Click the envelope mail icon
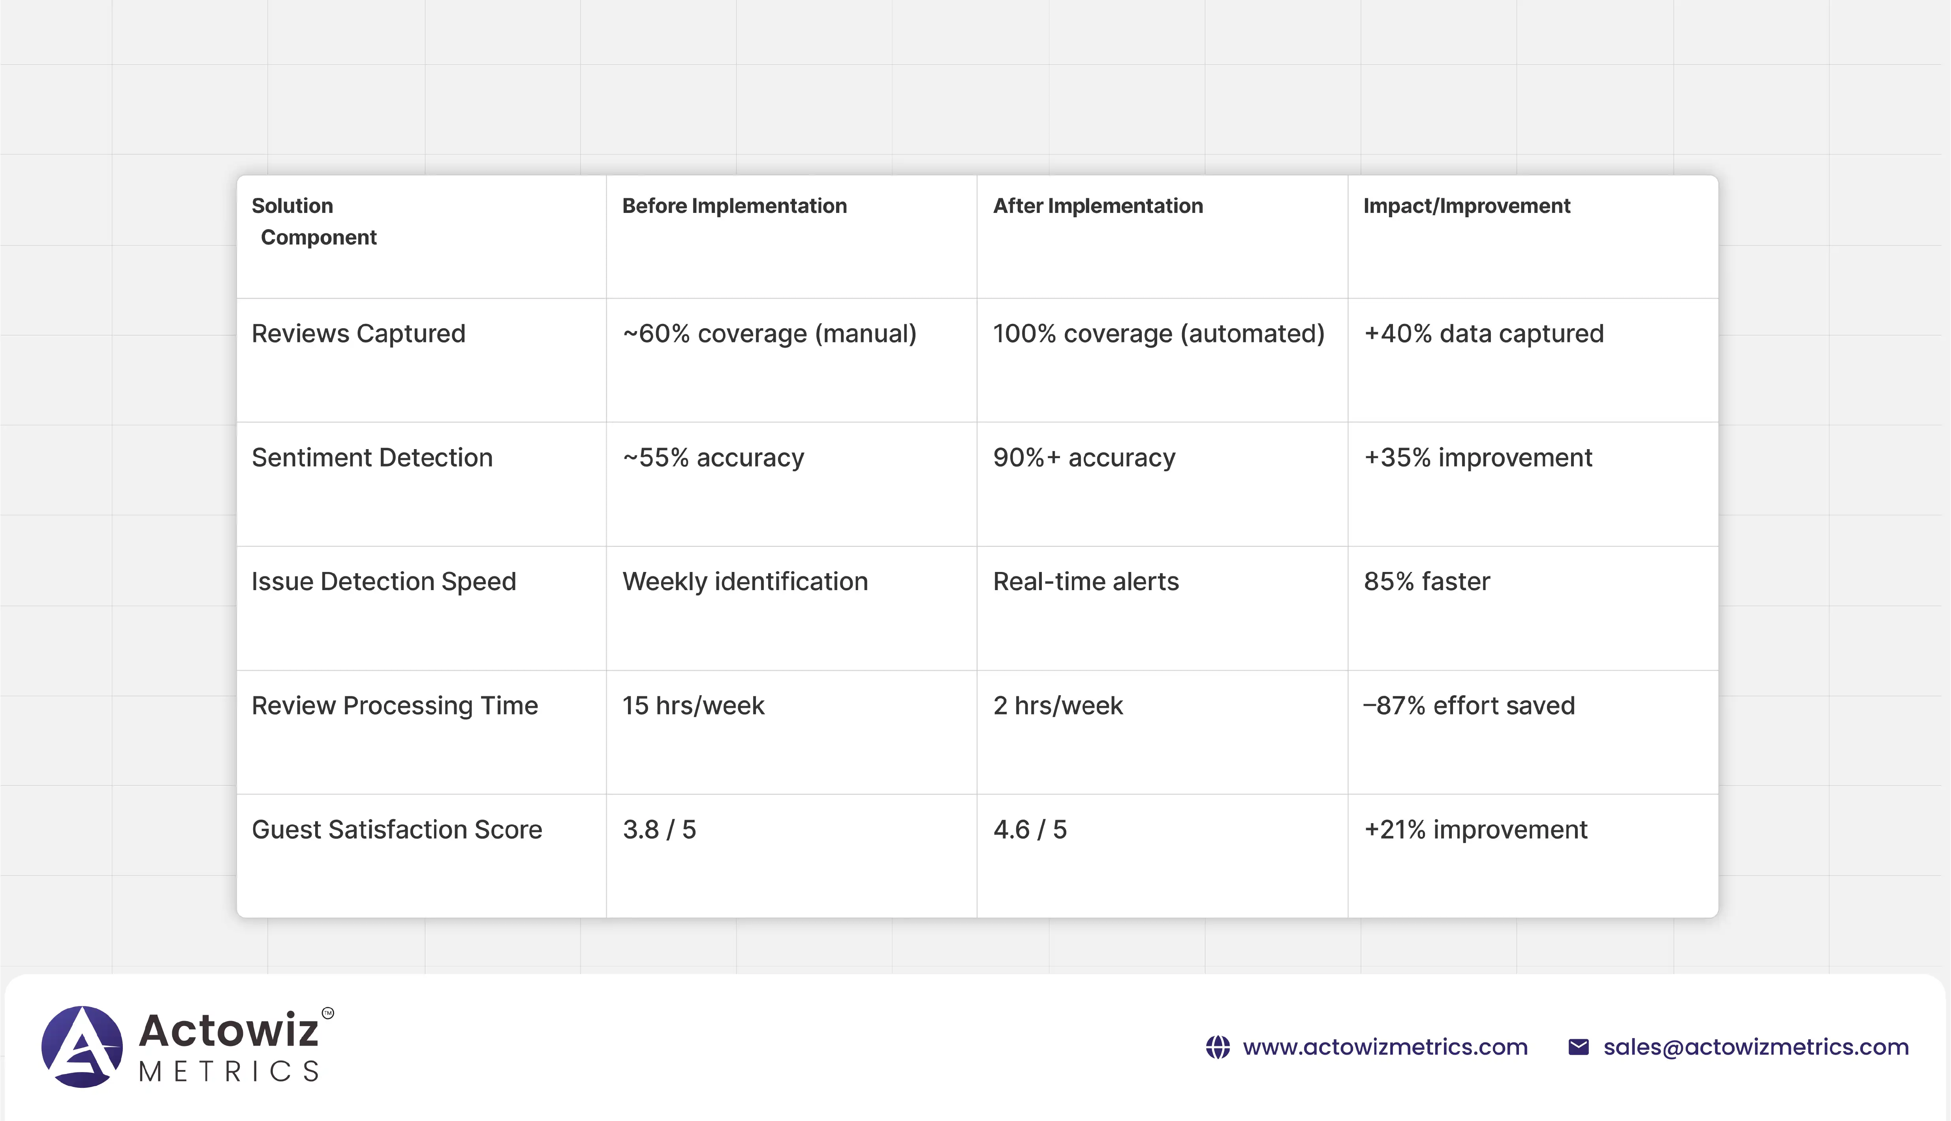 (x=1578, y=1047)
